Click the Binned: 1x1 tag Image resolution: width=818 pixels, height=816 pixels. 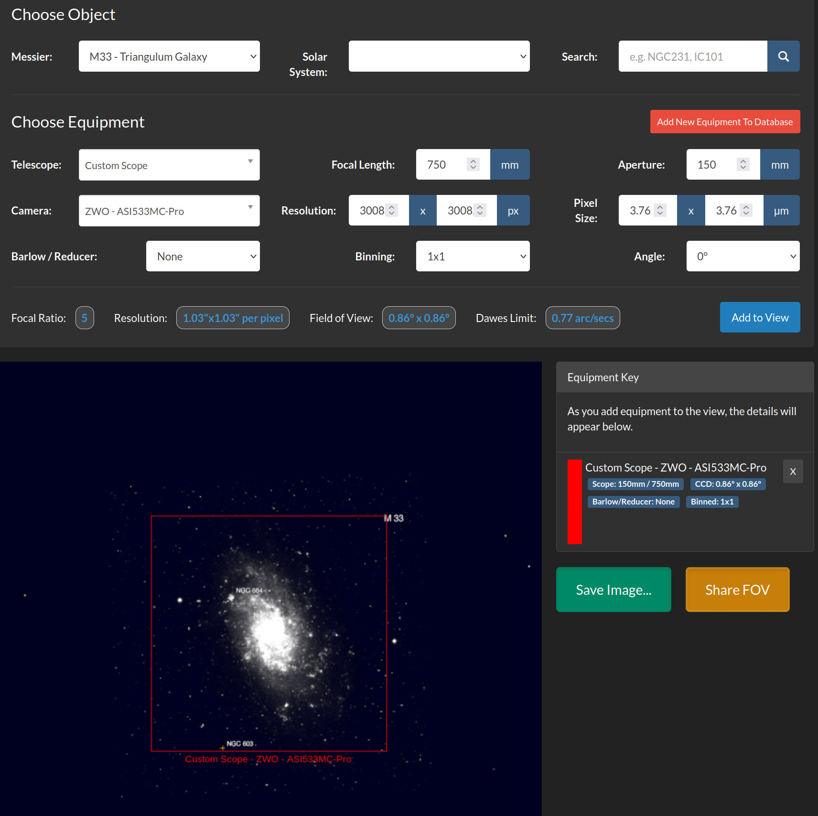[x=712, y=502]
